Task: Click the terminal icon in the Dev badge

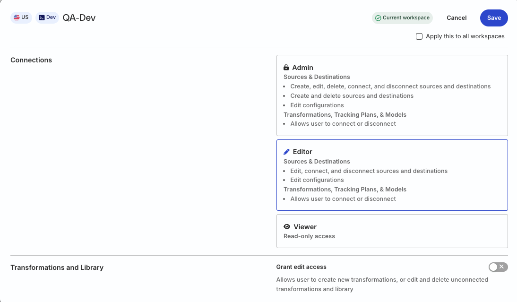Action: pos(41,17)
